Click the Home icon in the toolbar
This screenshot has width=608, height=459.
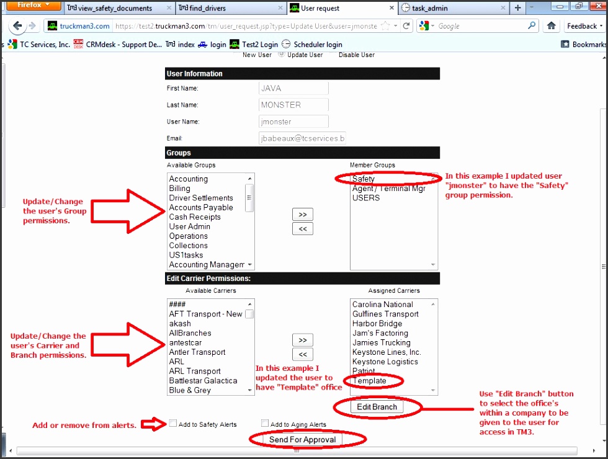point(551,26)
